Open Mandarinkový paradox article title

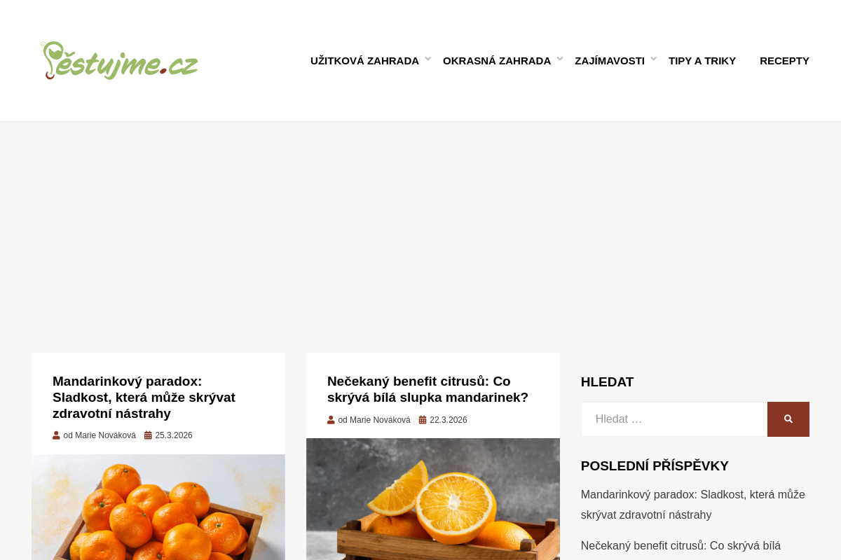(x=144, y=398)
